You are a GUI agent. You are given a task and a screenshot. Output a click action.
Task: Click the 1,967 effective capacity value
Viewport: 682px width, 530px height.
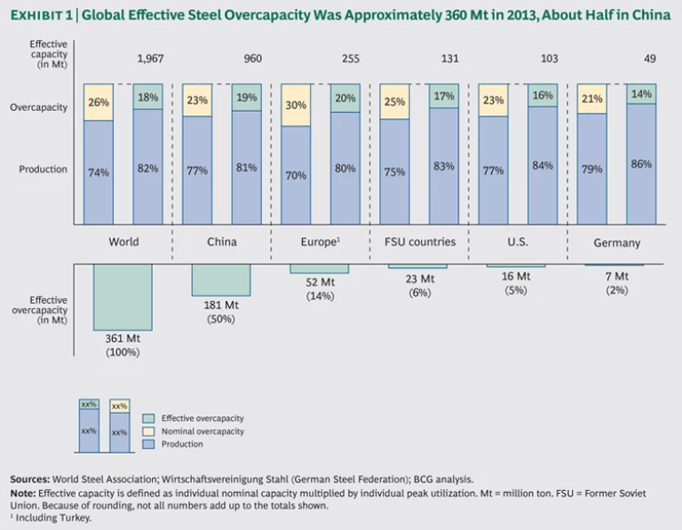pos(151,59)
